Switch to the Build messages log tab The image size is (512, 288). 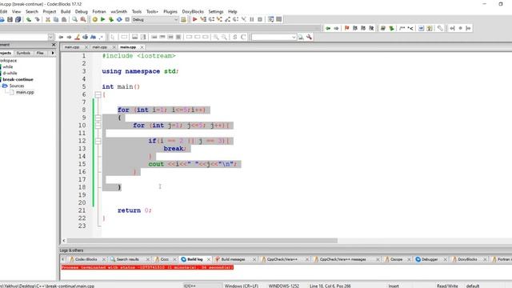[x=233, y=259]
